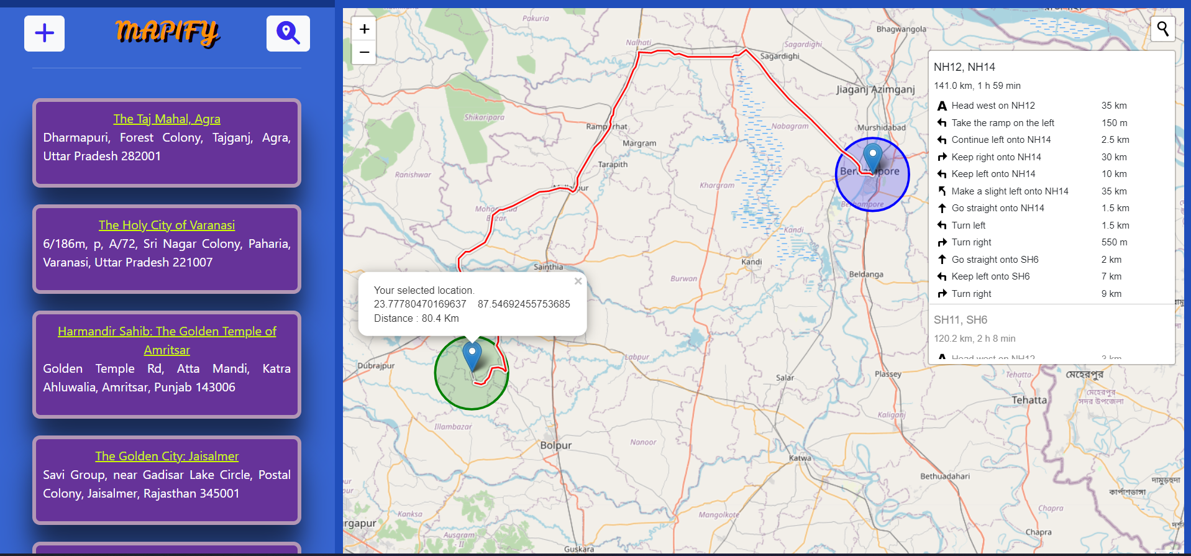Select Keep right onto NH14 instruction
This screenshot has height=556, width=1191.
tap(996, 157)
